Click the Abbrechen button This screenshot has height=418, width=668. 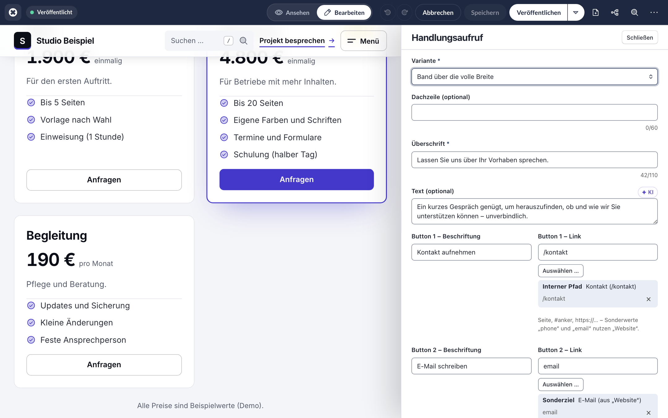[x=438, y=13]
